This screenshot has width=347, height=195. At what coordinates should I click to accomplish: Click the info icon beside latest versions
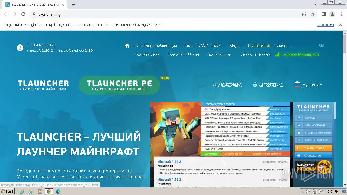pos(20,48)
